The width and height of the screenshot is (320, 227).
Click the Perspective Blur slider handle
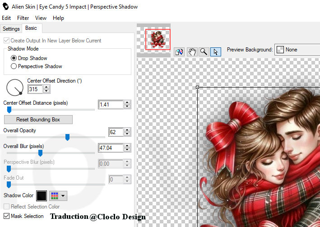pyautogui.click(x=9, y=169)
